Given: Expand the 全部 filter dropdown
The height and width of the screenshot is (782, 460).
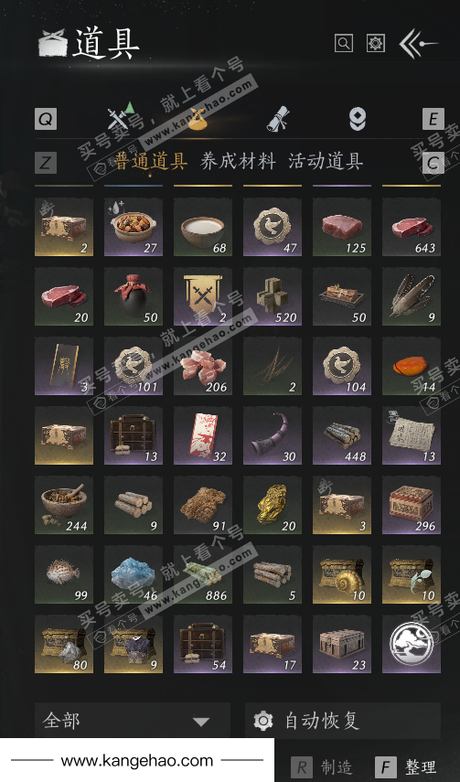Looking at the screenshot, I should point(133,720).
